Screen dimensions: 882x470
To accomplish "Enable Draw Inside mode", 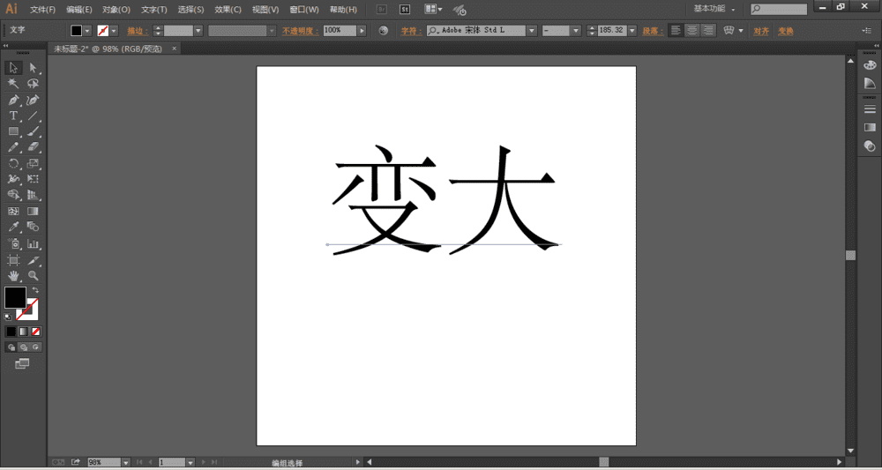I will pyautogui.click(x=36, y=347).
